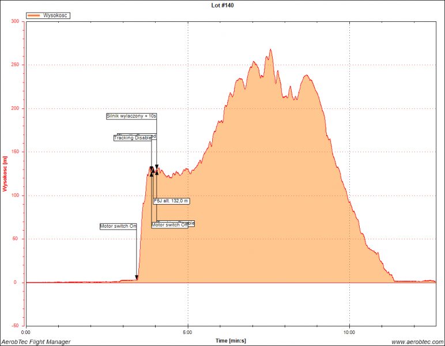Click the 'Motor switch Off' marker label
The height and width of the screenshot is (346, 445).
[x=169, y=225]
